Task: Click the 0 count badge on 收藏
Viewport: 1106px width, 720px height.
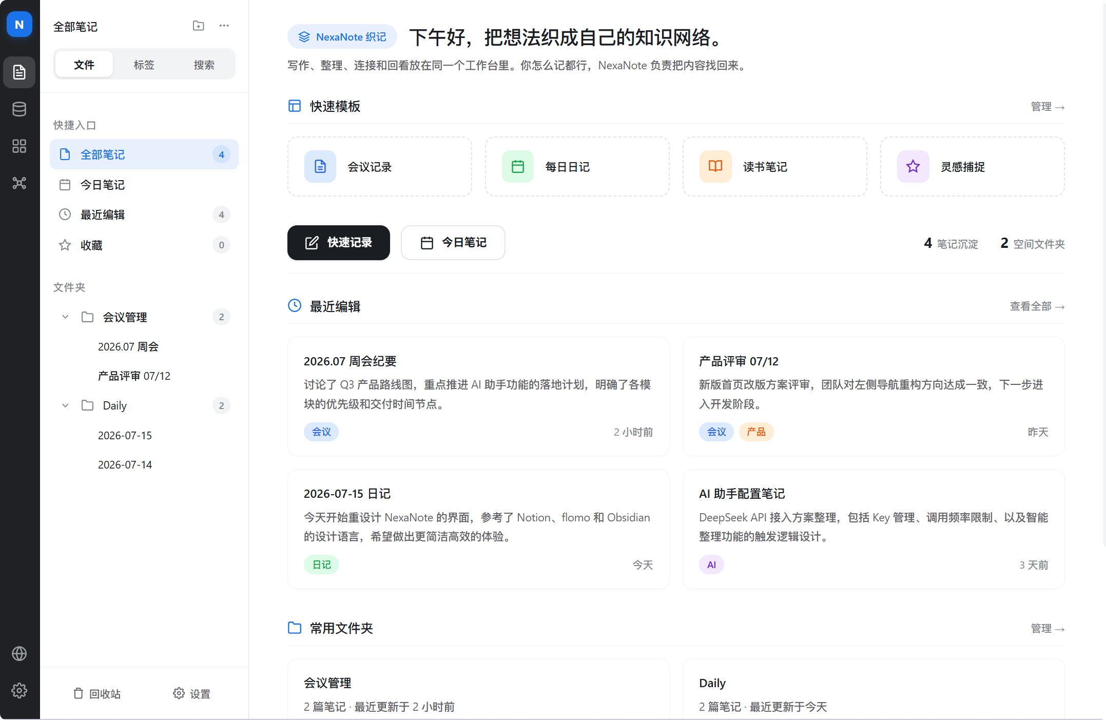Action: tap(221, 245)
